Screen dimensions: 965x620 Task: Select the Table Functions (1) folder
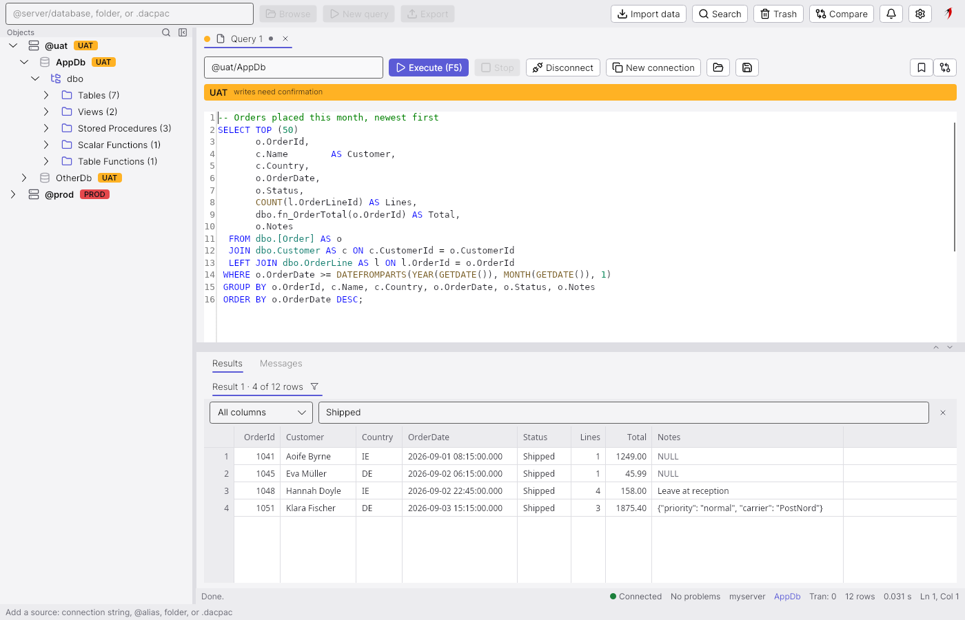[117, 161]
